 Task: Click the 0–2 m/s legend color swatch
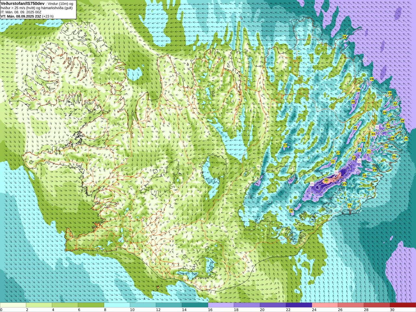[13, 305]
